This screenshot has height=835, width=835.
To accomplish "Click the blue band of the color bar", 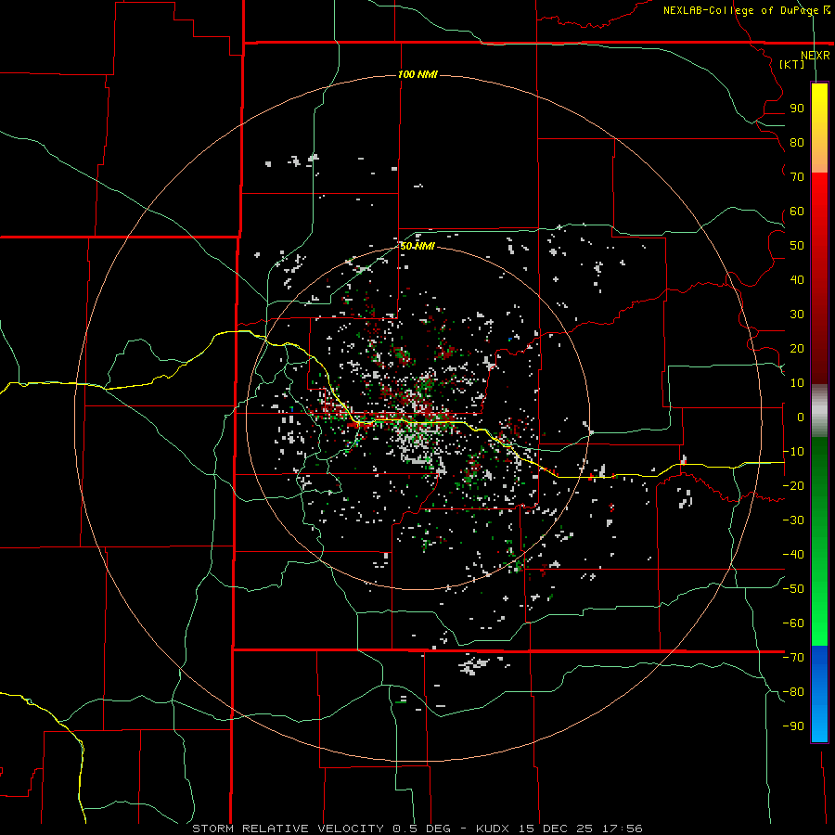I will (x=819, y=693).
